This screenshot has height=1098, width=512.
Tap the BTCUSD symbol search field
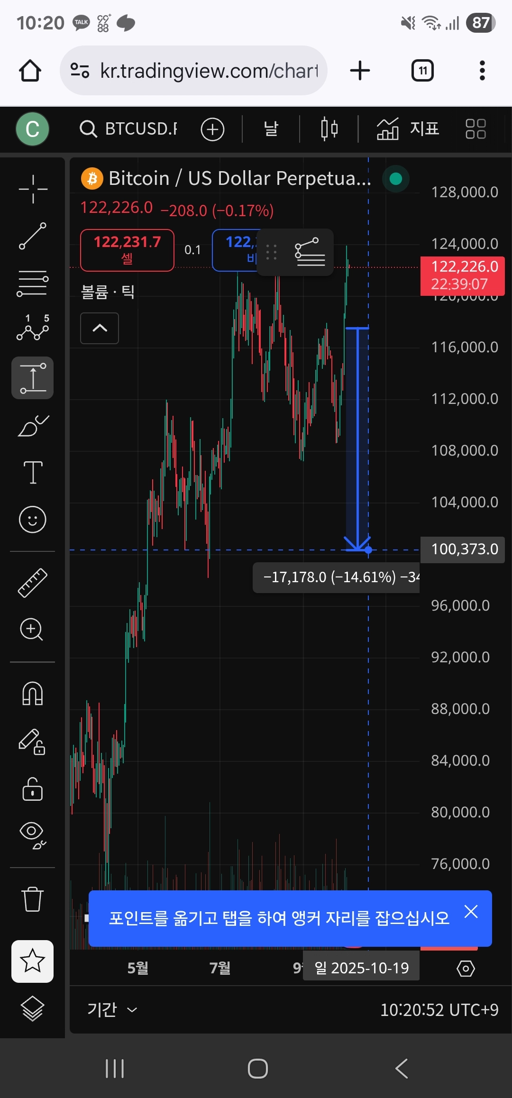[129, 129]
